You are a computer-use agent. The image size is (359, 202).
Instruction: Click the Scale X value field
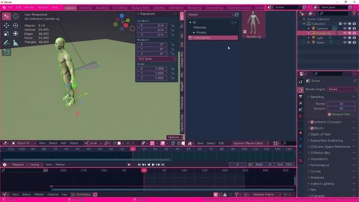pos(152,68)
